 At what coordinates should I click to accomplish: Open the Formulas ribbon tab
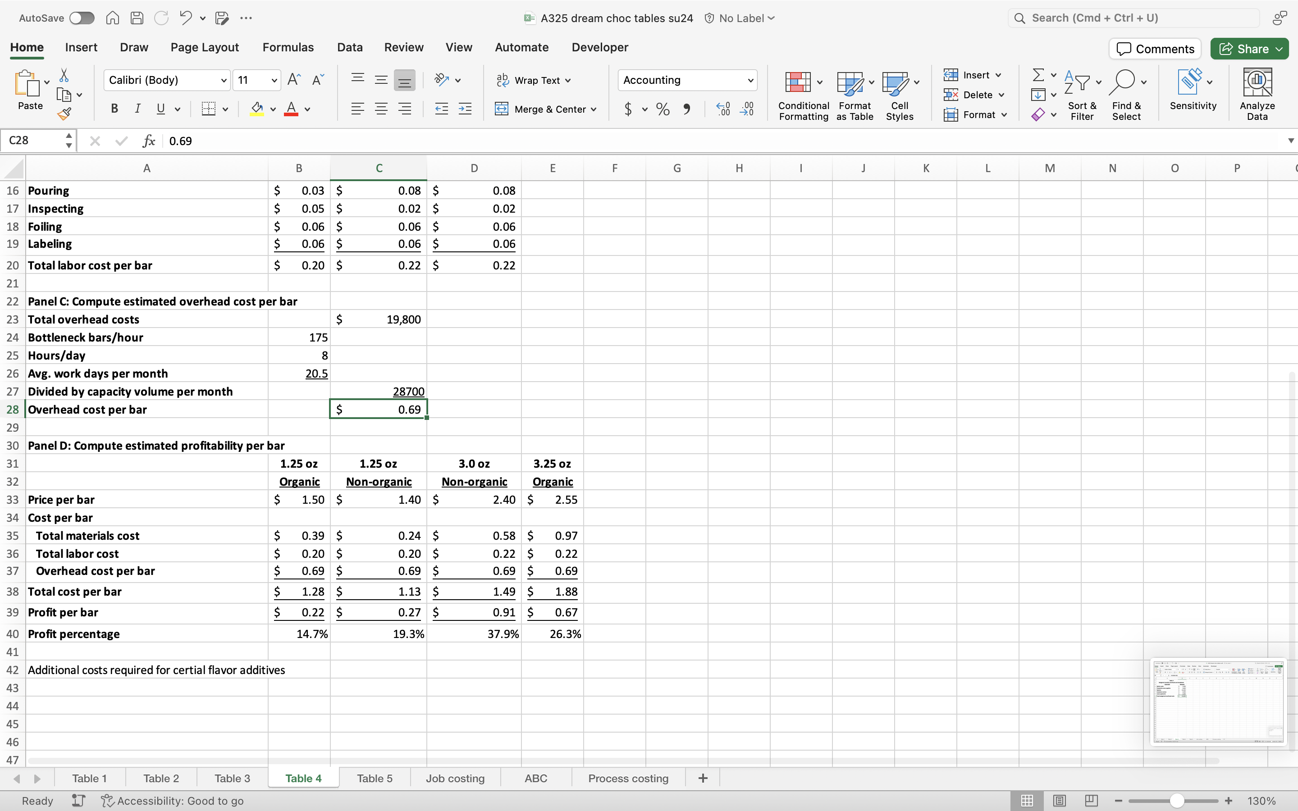click(x=288, y=47)
